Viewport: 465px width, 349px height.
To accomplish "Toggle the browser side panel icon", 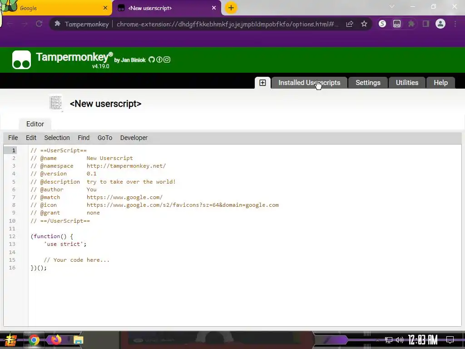I will point(426,24).
